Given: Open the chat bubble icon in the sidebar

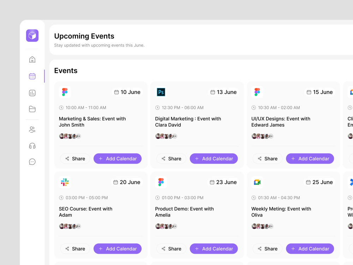Looking at the screenshot, I should 32,161.
